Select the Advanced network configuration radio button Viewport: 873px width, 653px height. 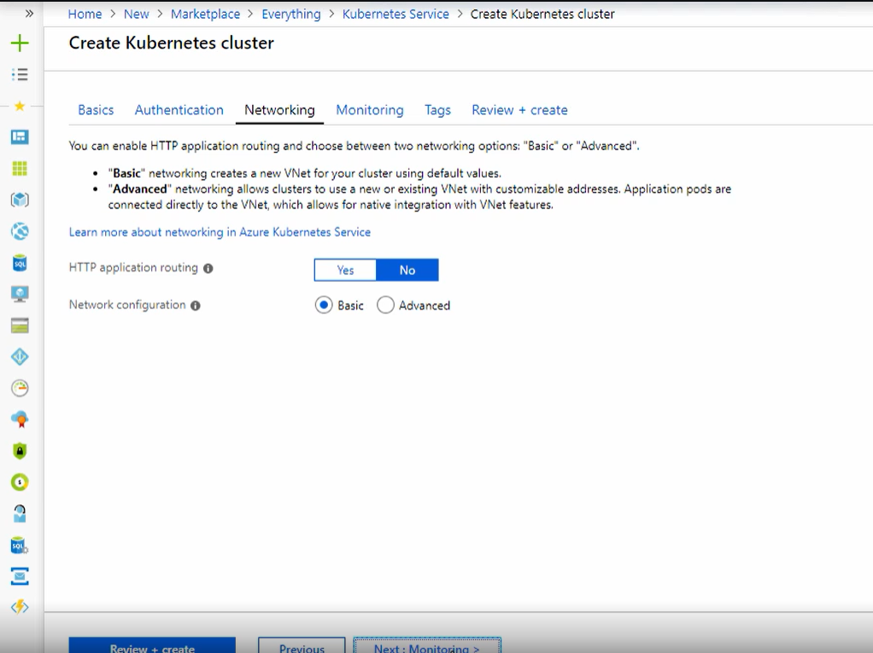(x=385, y=305)
